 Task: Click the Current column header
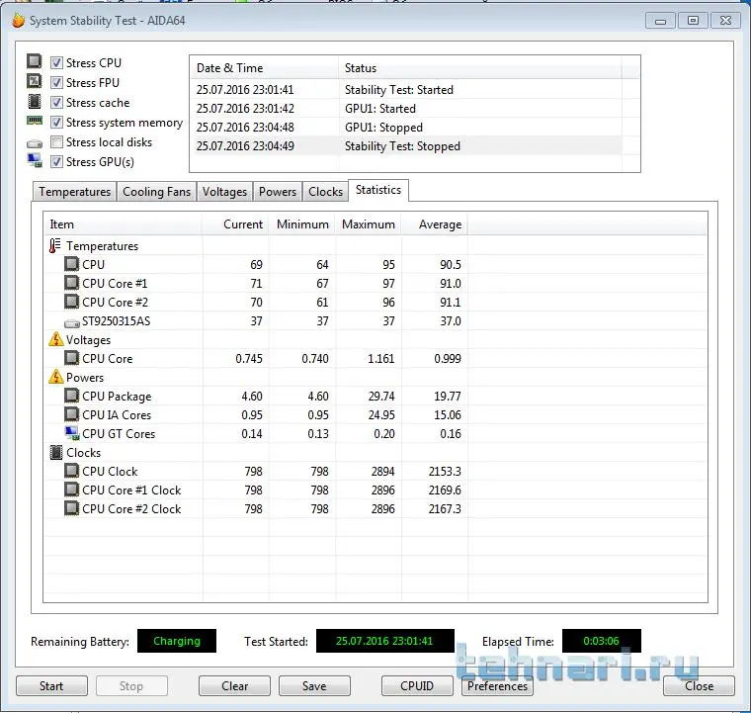tap(235, 224)
